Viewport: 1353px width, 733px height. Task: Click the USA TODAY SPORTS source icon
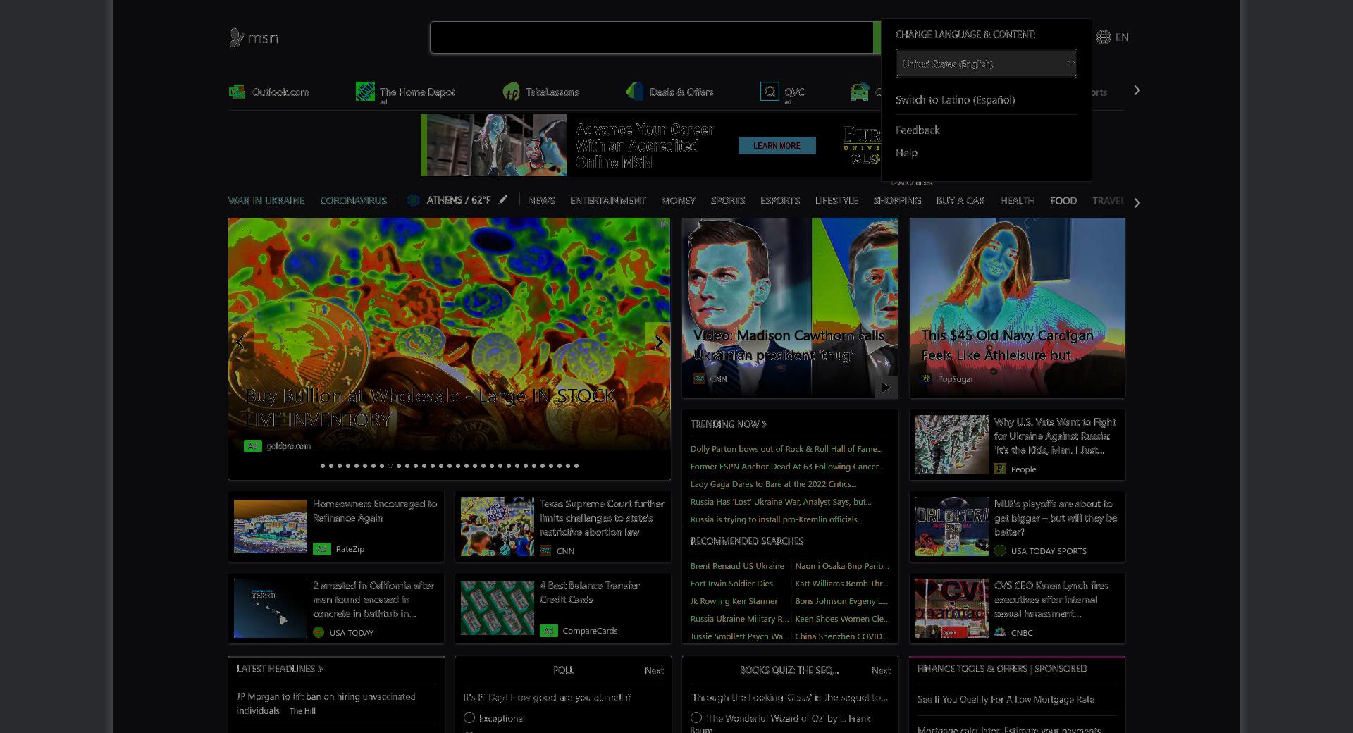click(1000, 550)
